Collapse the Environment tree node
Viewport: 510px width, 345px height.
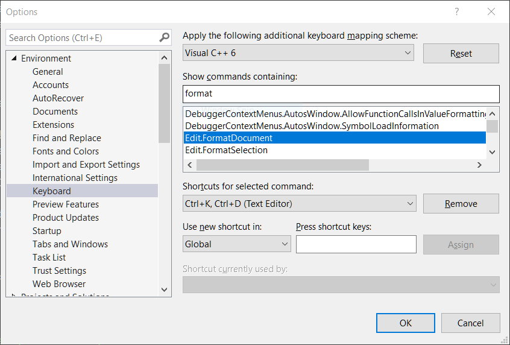[x=14, y=59]
